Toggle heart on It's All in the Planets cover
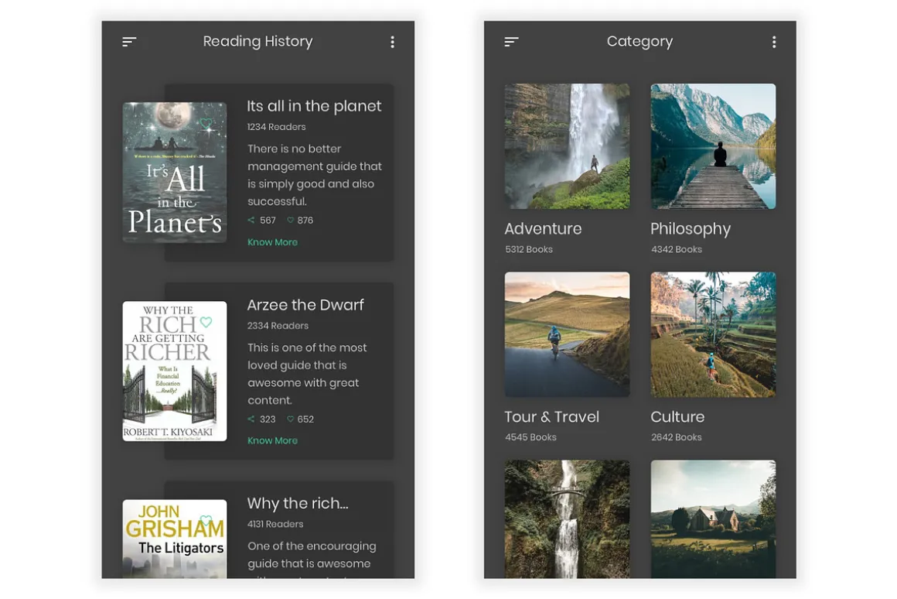Screen dimensions: 897x599 (206, 123)
